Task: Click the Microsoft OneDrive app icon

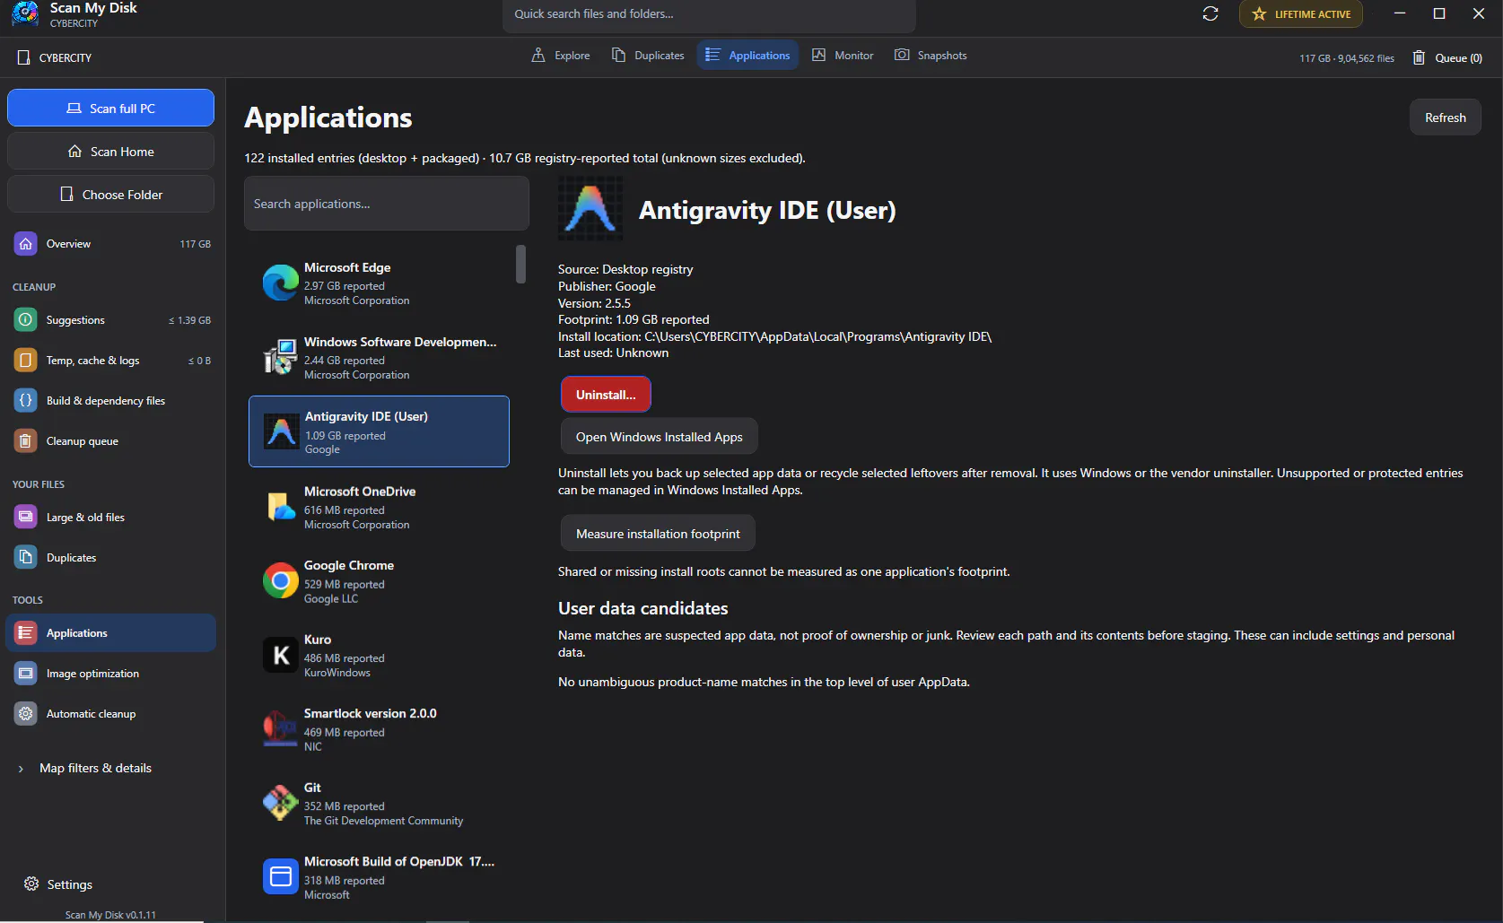Action: click(x=280, y=507)
